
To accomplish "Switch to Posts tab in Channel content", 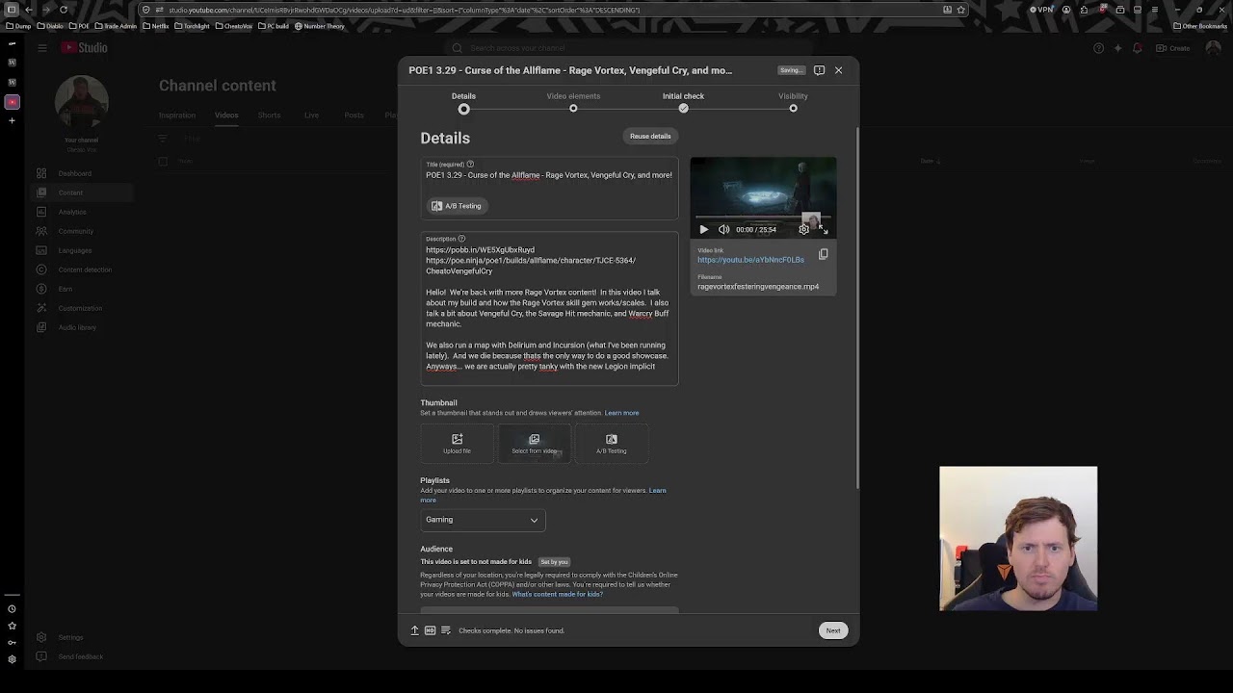I will pos(354,115).
